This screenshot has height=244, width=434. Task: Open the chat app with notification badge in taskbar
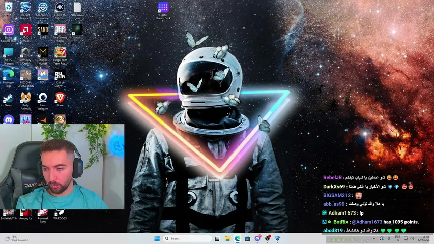pyautogui.click(x=257, y=238)
